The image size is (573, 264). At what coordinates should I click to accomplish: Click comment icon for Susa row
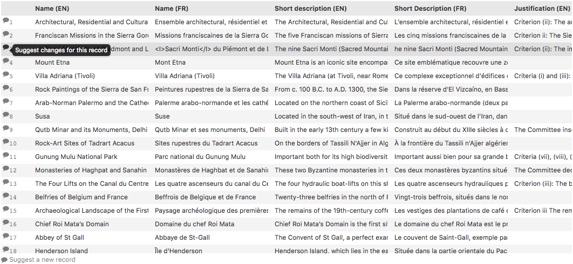click(x=5, y=115)
